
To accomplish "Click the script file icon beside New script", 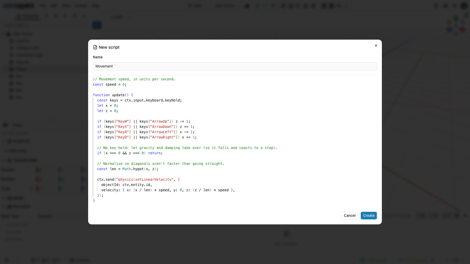I will (95, 47).
